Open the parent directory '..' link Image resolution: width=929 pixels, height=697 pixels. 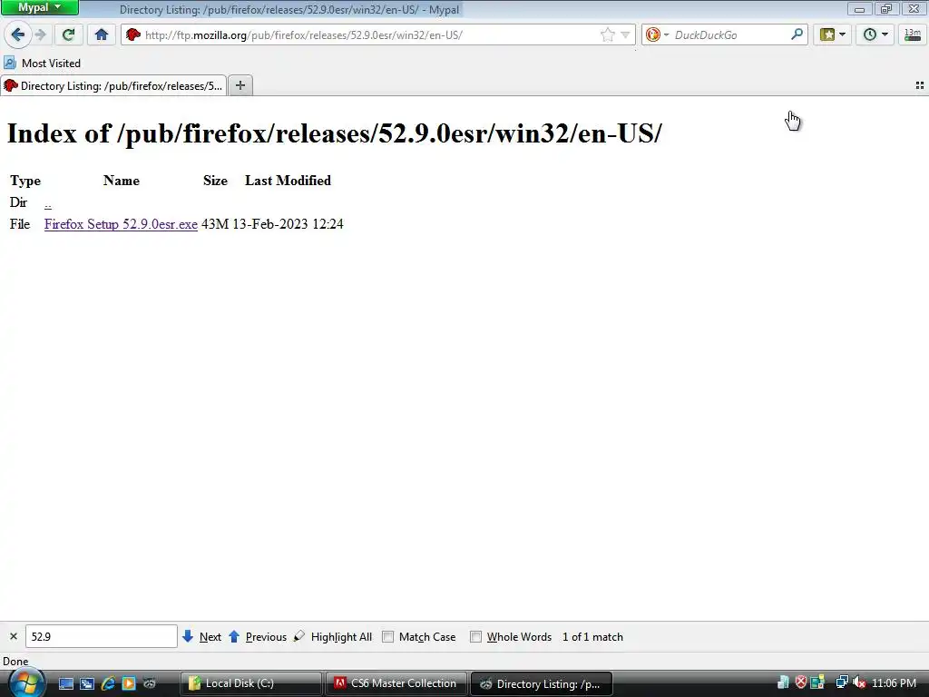48,203
